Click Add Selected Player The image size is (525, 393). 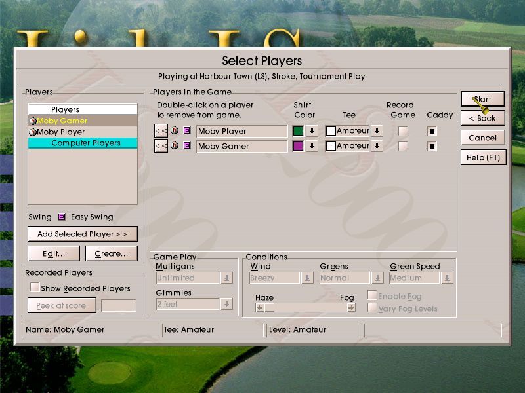point(83,234)
